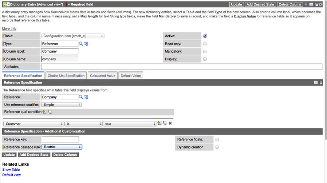Screen dimensions: 327x183
Task: Open reference record preview icon beside Reference field
Action: [x=86, y=97]
